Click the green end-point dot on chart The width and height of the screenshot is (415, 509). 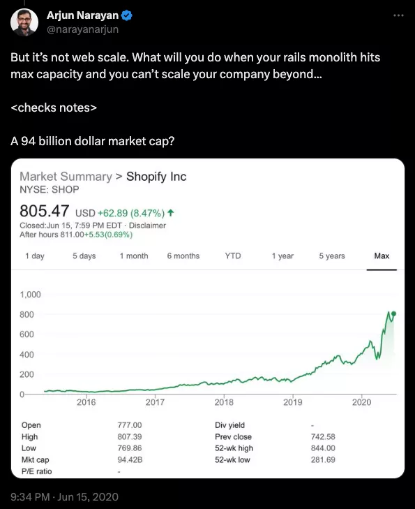pyautogui.click(x=393, y=313)
